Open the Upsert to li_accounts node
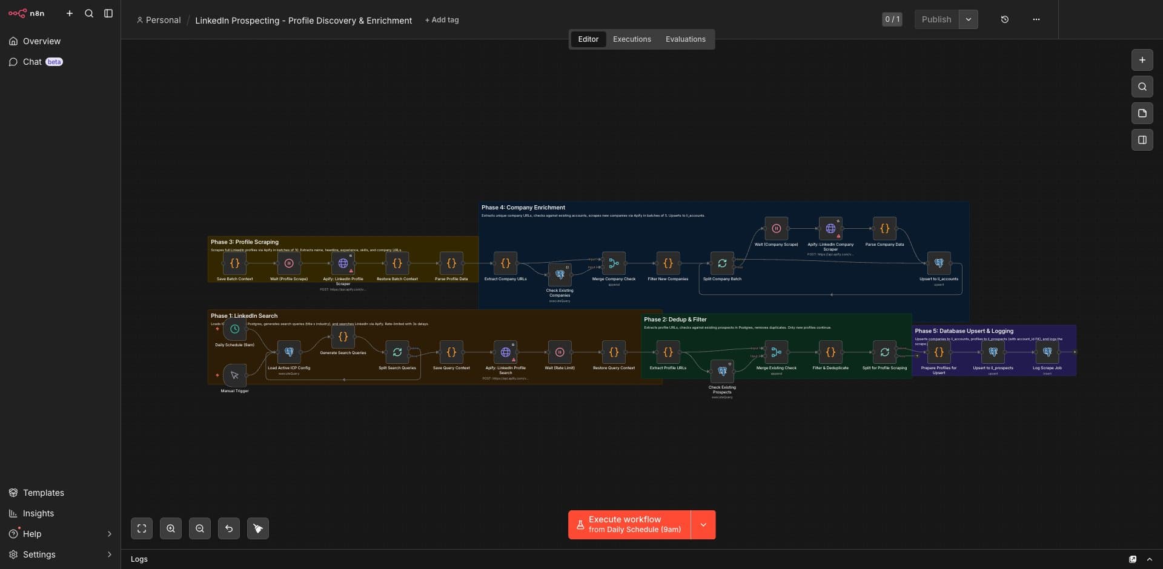1163x569 pixels. pos(939,263)
